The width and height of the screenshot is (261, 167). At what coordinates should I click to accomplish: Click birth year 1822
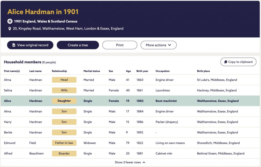click(140, 143)
